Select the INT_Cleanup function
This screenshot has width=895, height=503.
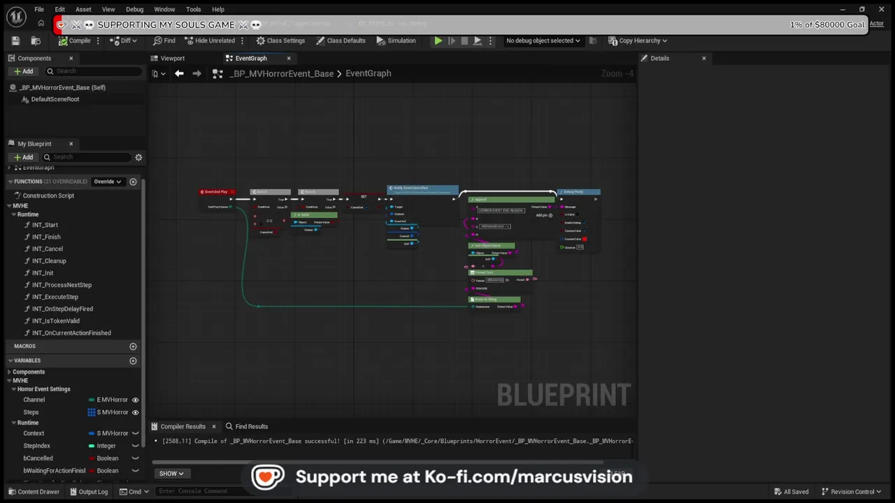(49, 261)
